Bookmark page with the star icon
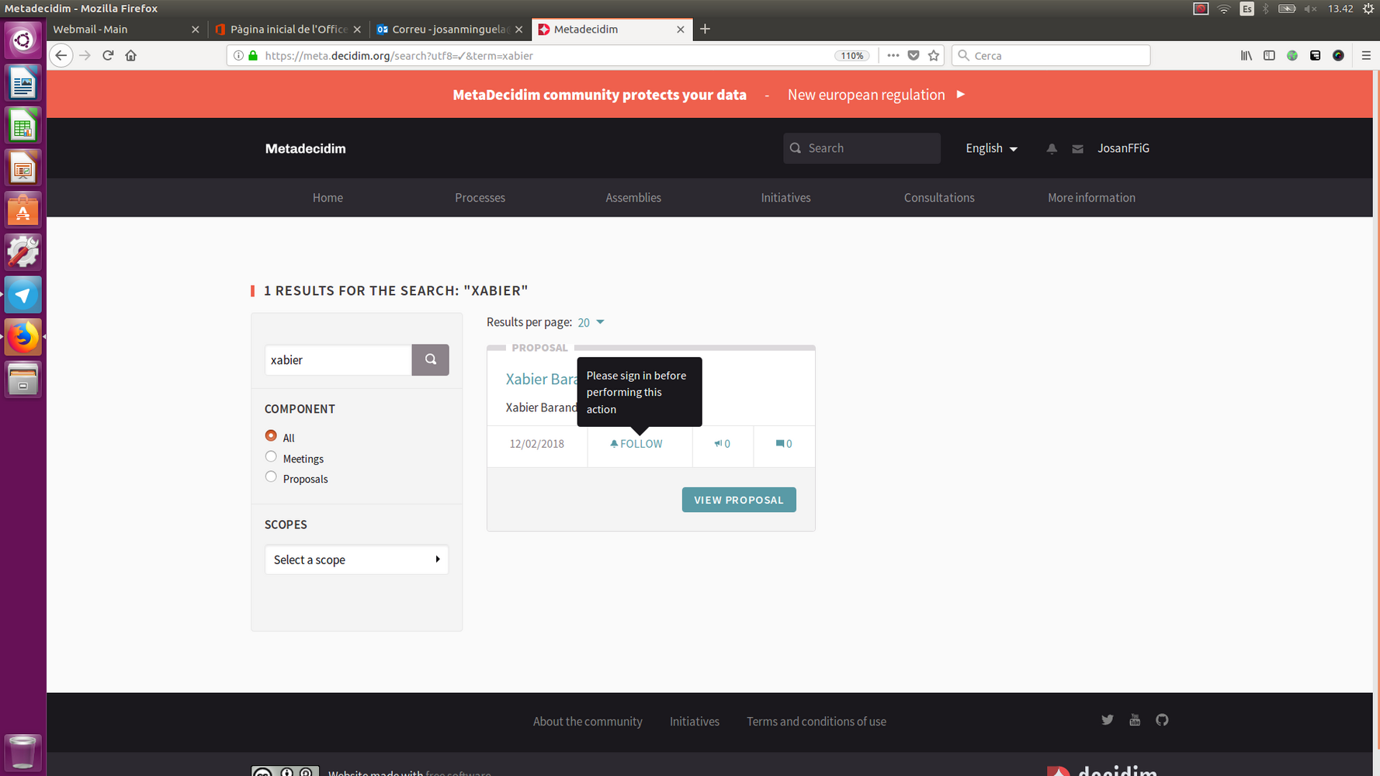This screenshot has height=776, width=1380. (934, 56)
